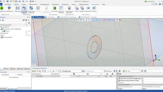Open Управление разборкой tool
The width and height of the screenshot is (163, 92).
(31, 10)
